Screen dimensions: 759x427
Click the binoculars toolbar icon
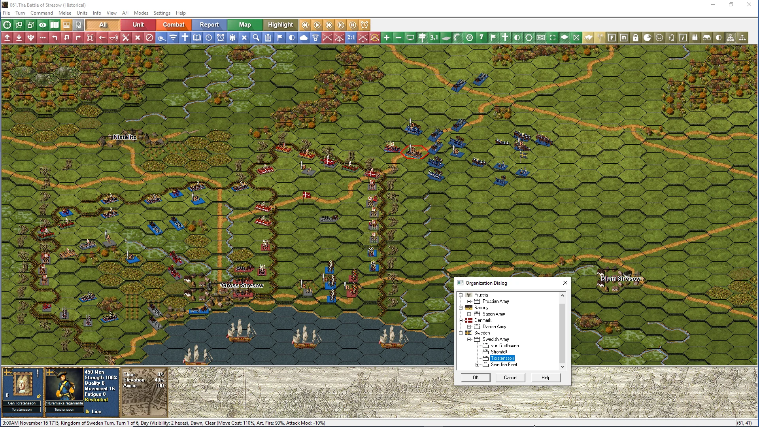(x=707, y=38)
